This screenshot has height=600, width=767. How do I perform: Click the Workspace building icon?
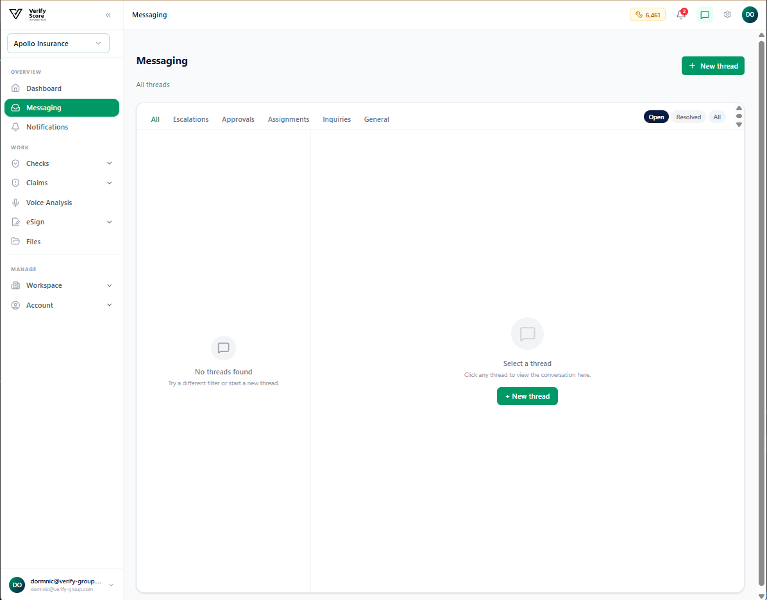click(15, 285)
